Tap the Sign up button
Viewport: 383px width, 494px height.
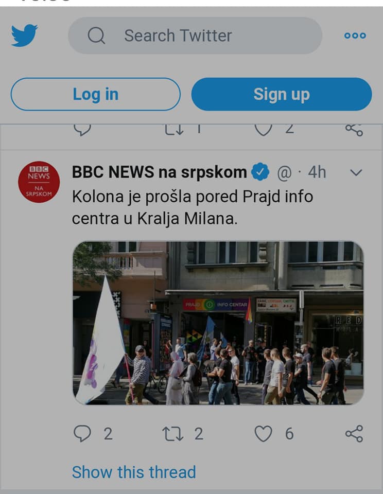pos(282,94)
